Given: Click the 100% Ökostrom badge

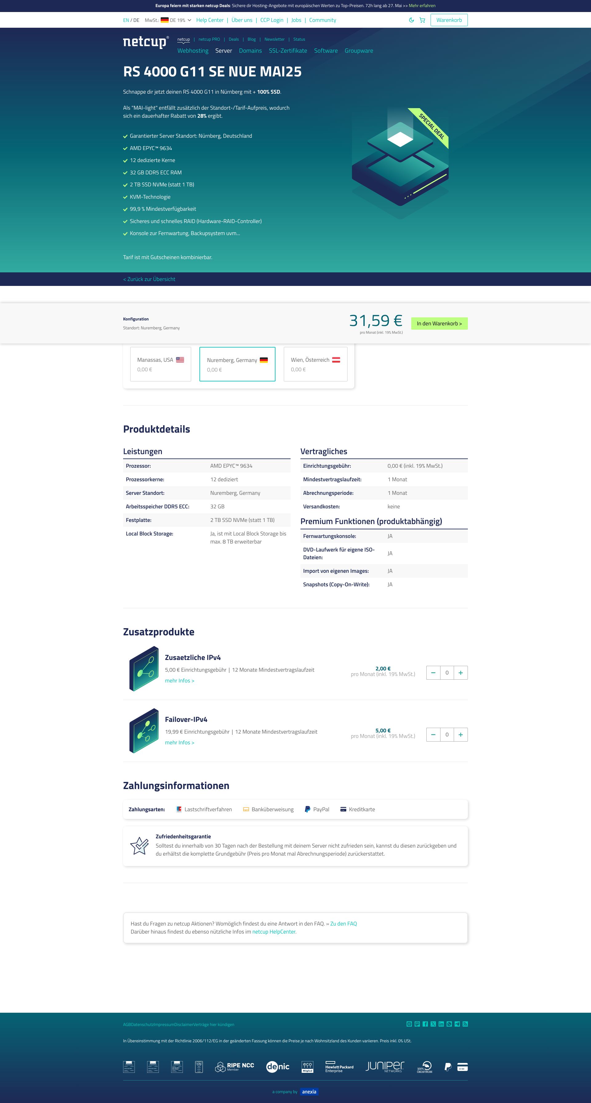Looking at the screenshot, I should [425, 1067].
